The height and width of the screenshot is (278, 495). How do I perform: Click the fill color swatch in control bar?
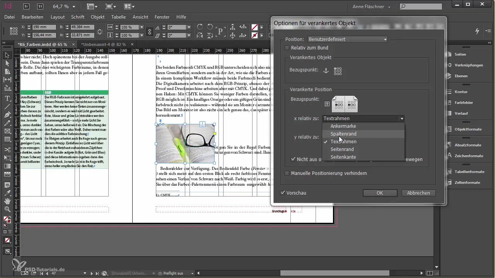click(254, 27)
